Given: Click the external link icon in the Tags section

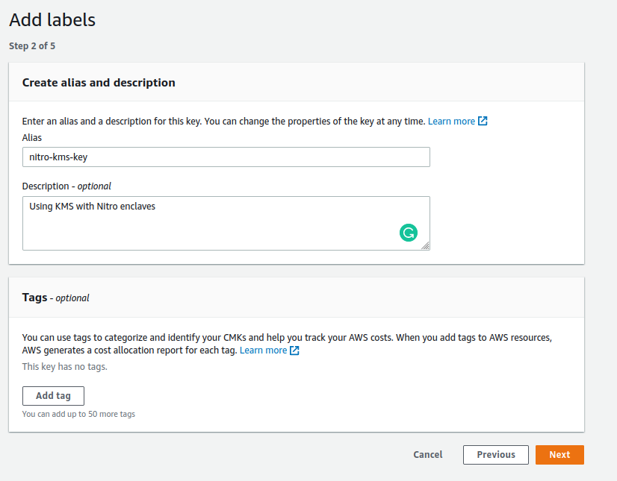Looking at the screenshot, I should pyautogui.click(x=294, y=350).
